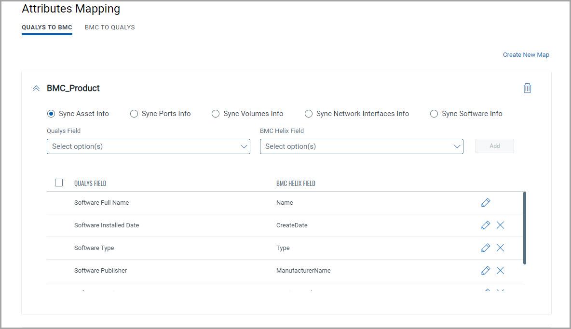The width and height of the screenshot is (571, 329).
Task: Click the mapping table vertical scrollbar
Action: [524, 228]
